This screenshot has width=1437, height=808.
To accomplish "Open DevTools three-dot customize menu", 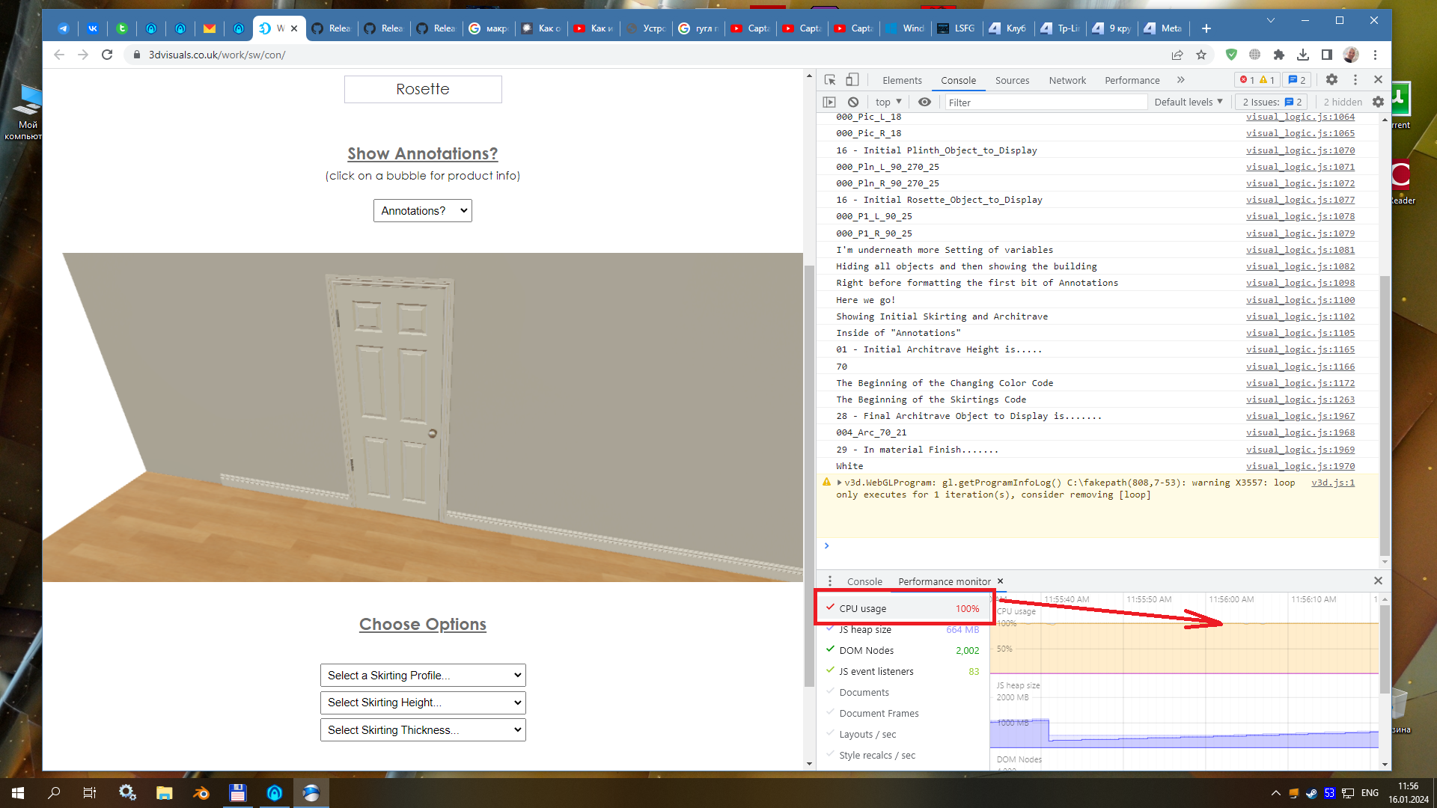I will (1355, 79).
